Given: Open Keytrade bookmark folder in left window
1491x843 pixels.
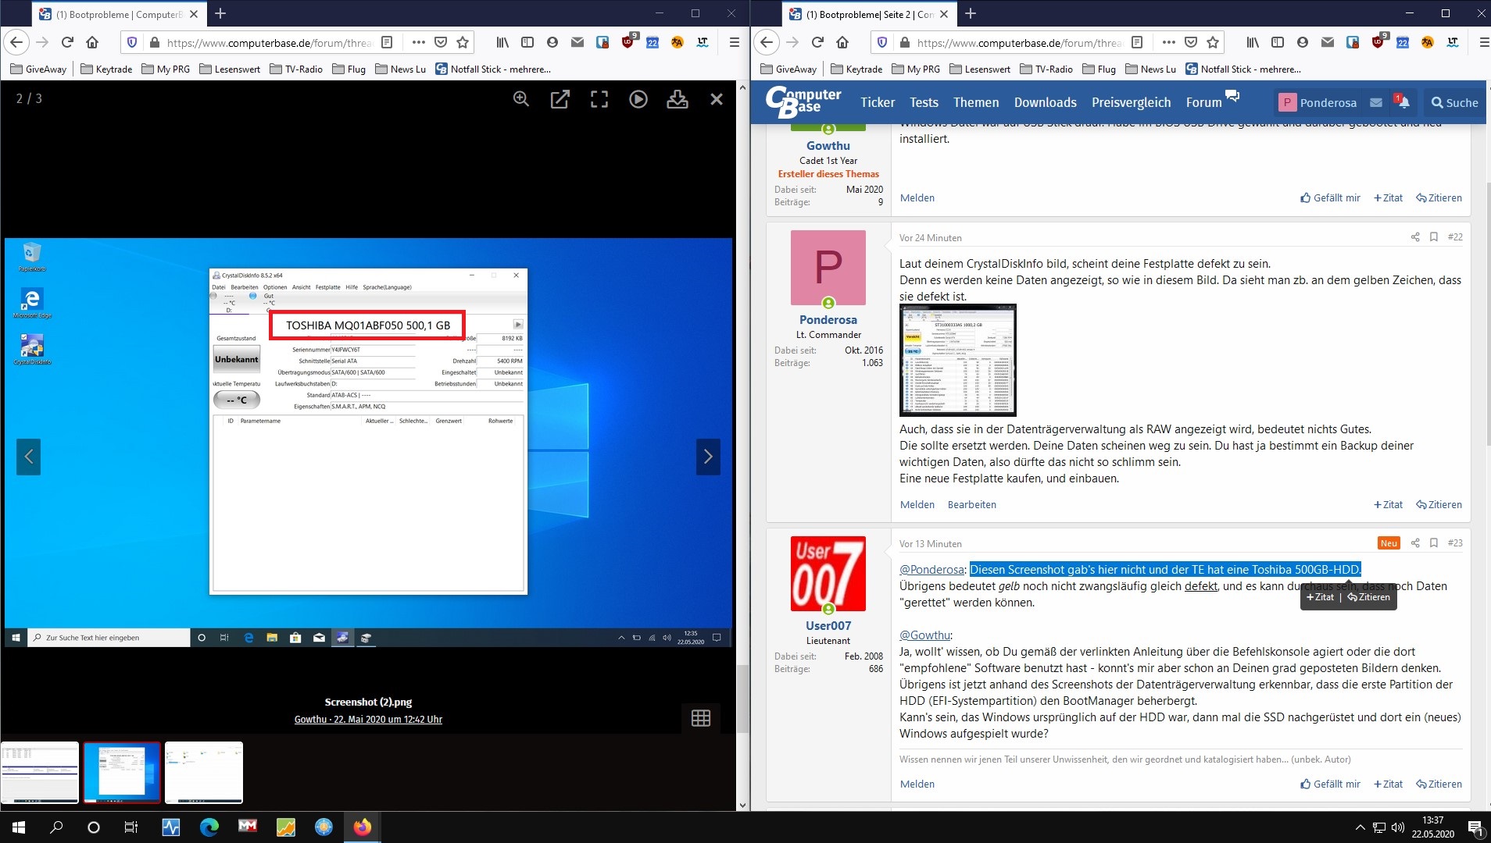Looking at the screenshot, I should pos(106,69).
